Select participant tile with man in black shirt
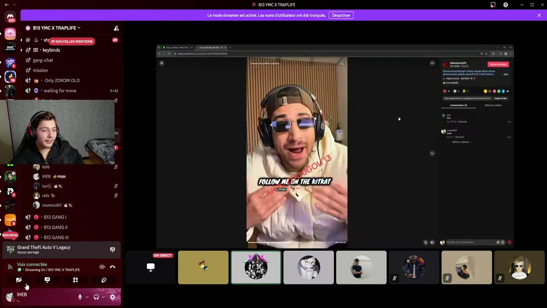Viewport: 547px width, 308px height. point(361,267)
